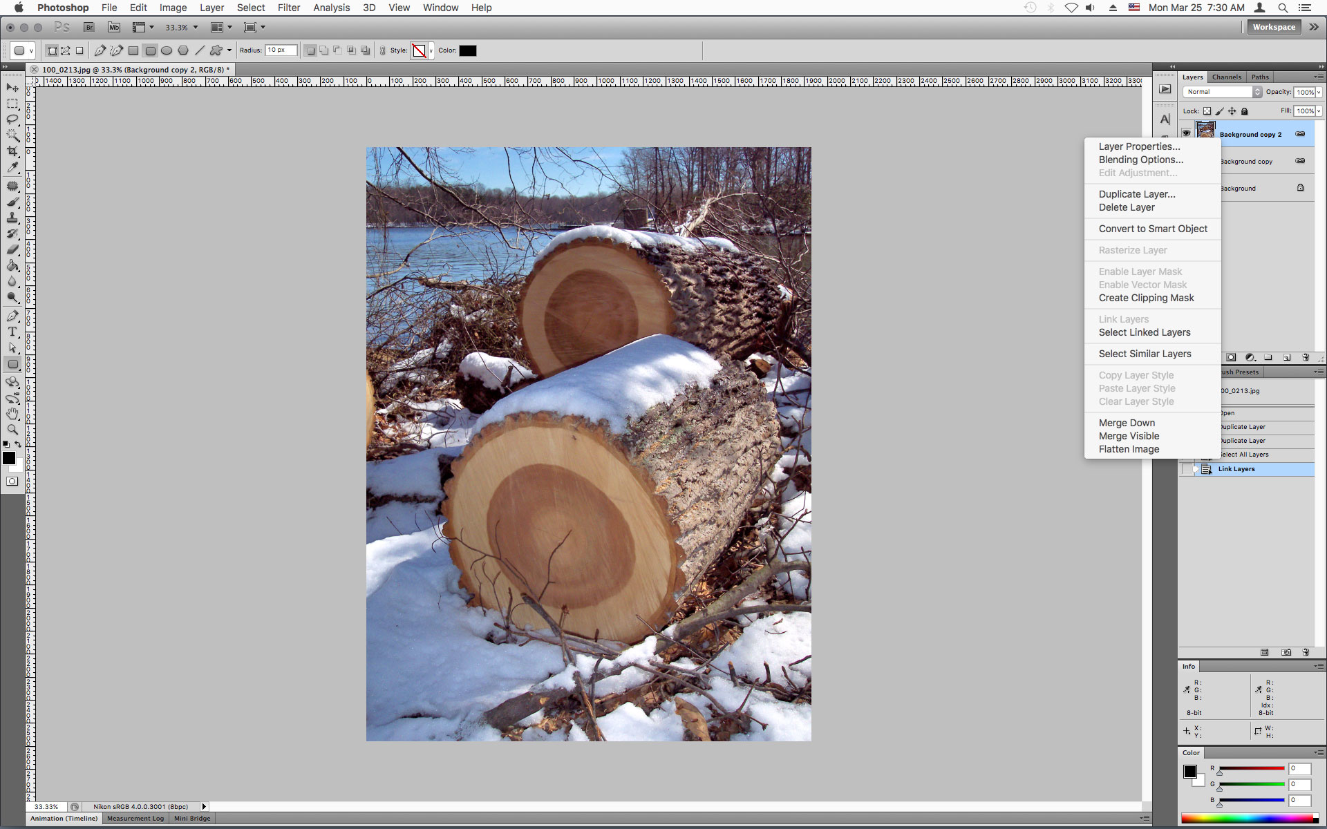Toggle lock transparent pixels icon
Viewport: 1327px width, 829px height.
coord(1207,111)
